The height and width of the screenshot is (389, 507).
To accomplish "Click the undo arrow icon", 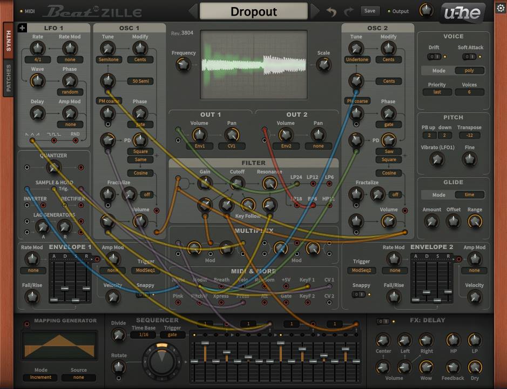I will (332, 12).
